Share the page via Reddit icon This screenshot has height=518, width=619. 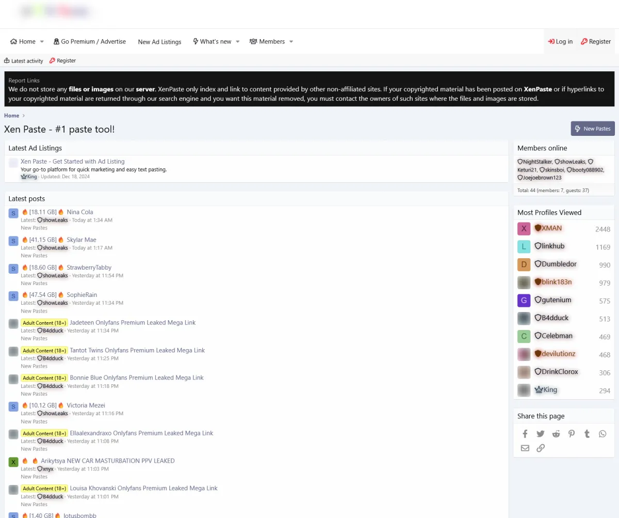click(x=556, y=434)
